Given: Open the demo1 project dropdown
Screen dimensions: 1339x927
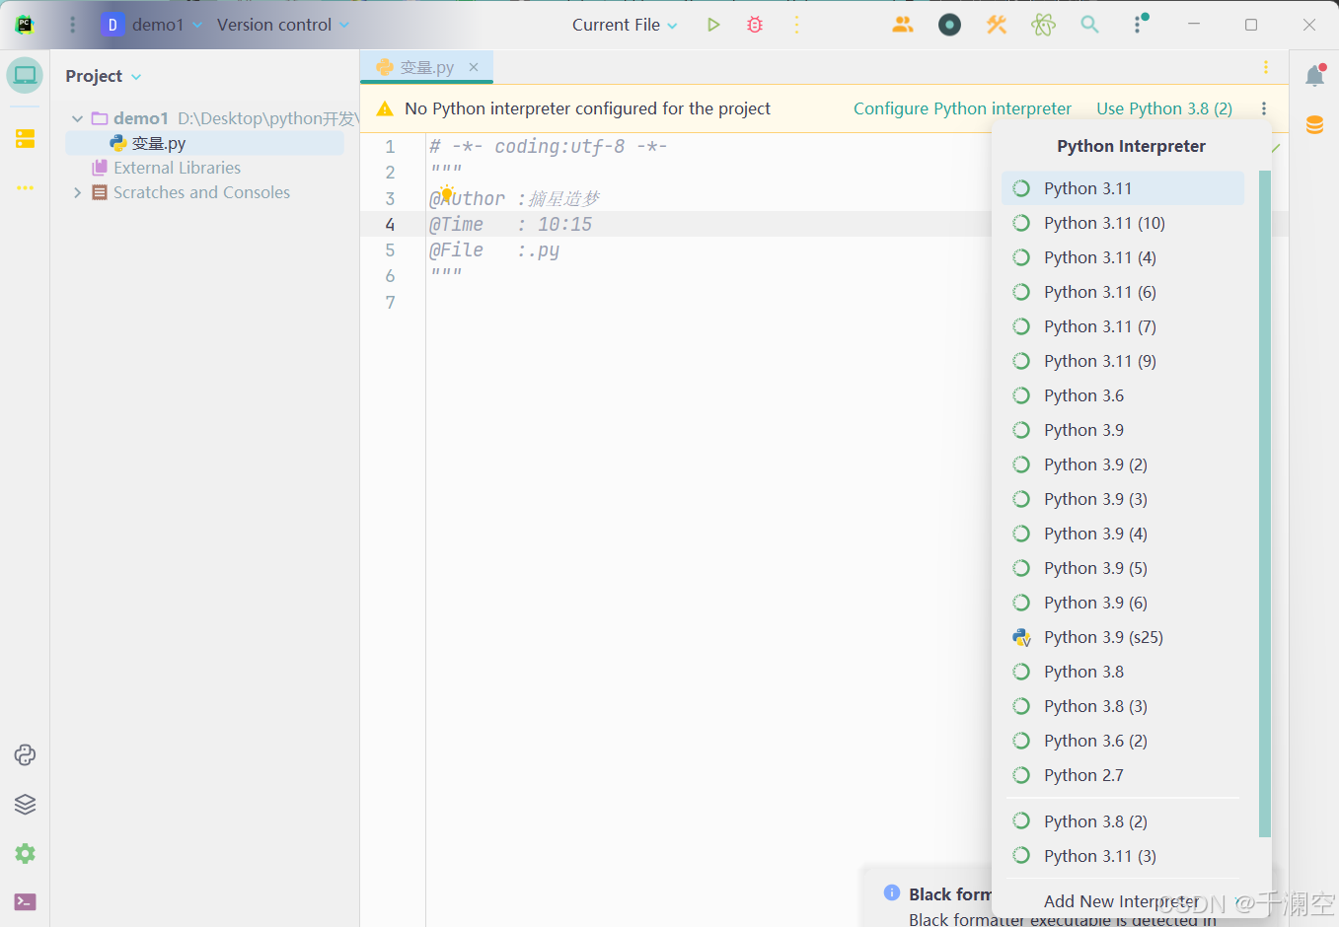Looking at the screenshot, I should click(x=152, y=25).
